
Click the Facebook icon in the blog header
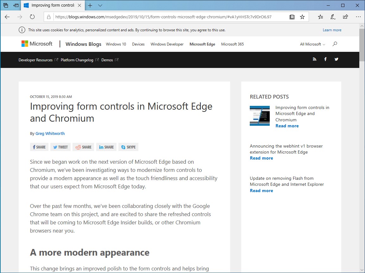(x=325, y=59)
